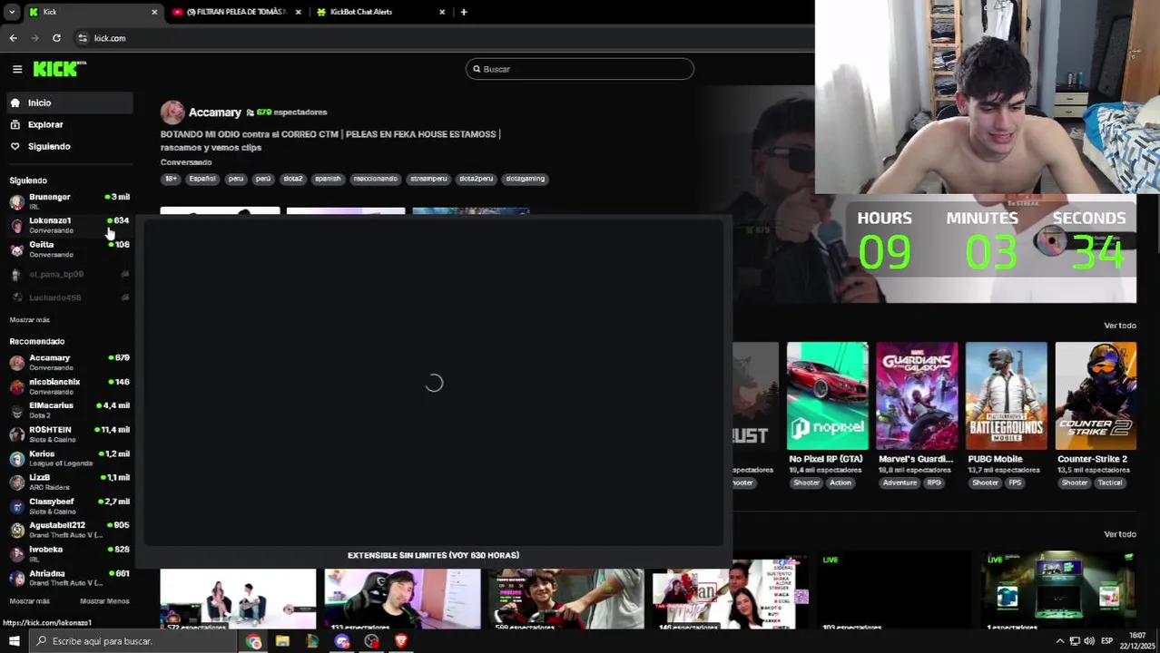Open the volume control in tray
1160x653 pixels.
[1089, 641]
